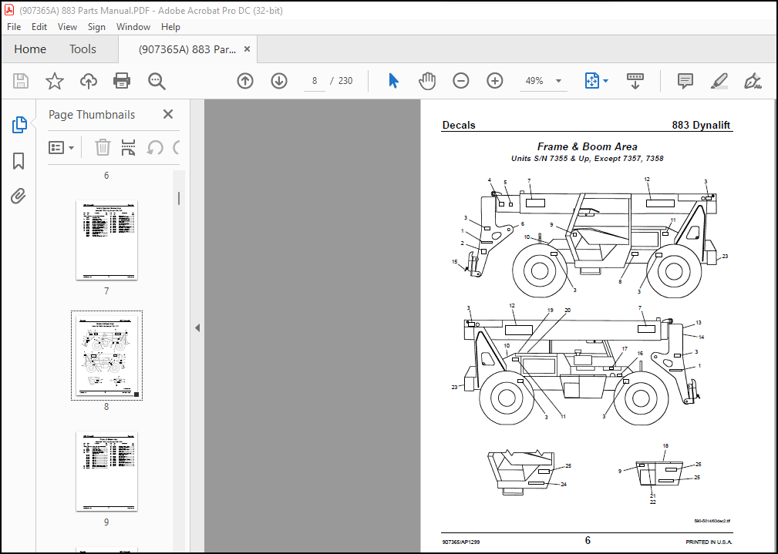The height and width of the screenshot is (554, 778).
Task: Switch to the Tools tab
Action: (x=83, y=49)
